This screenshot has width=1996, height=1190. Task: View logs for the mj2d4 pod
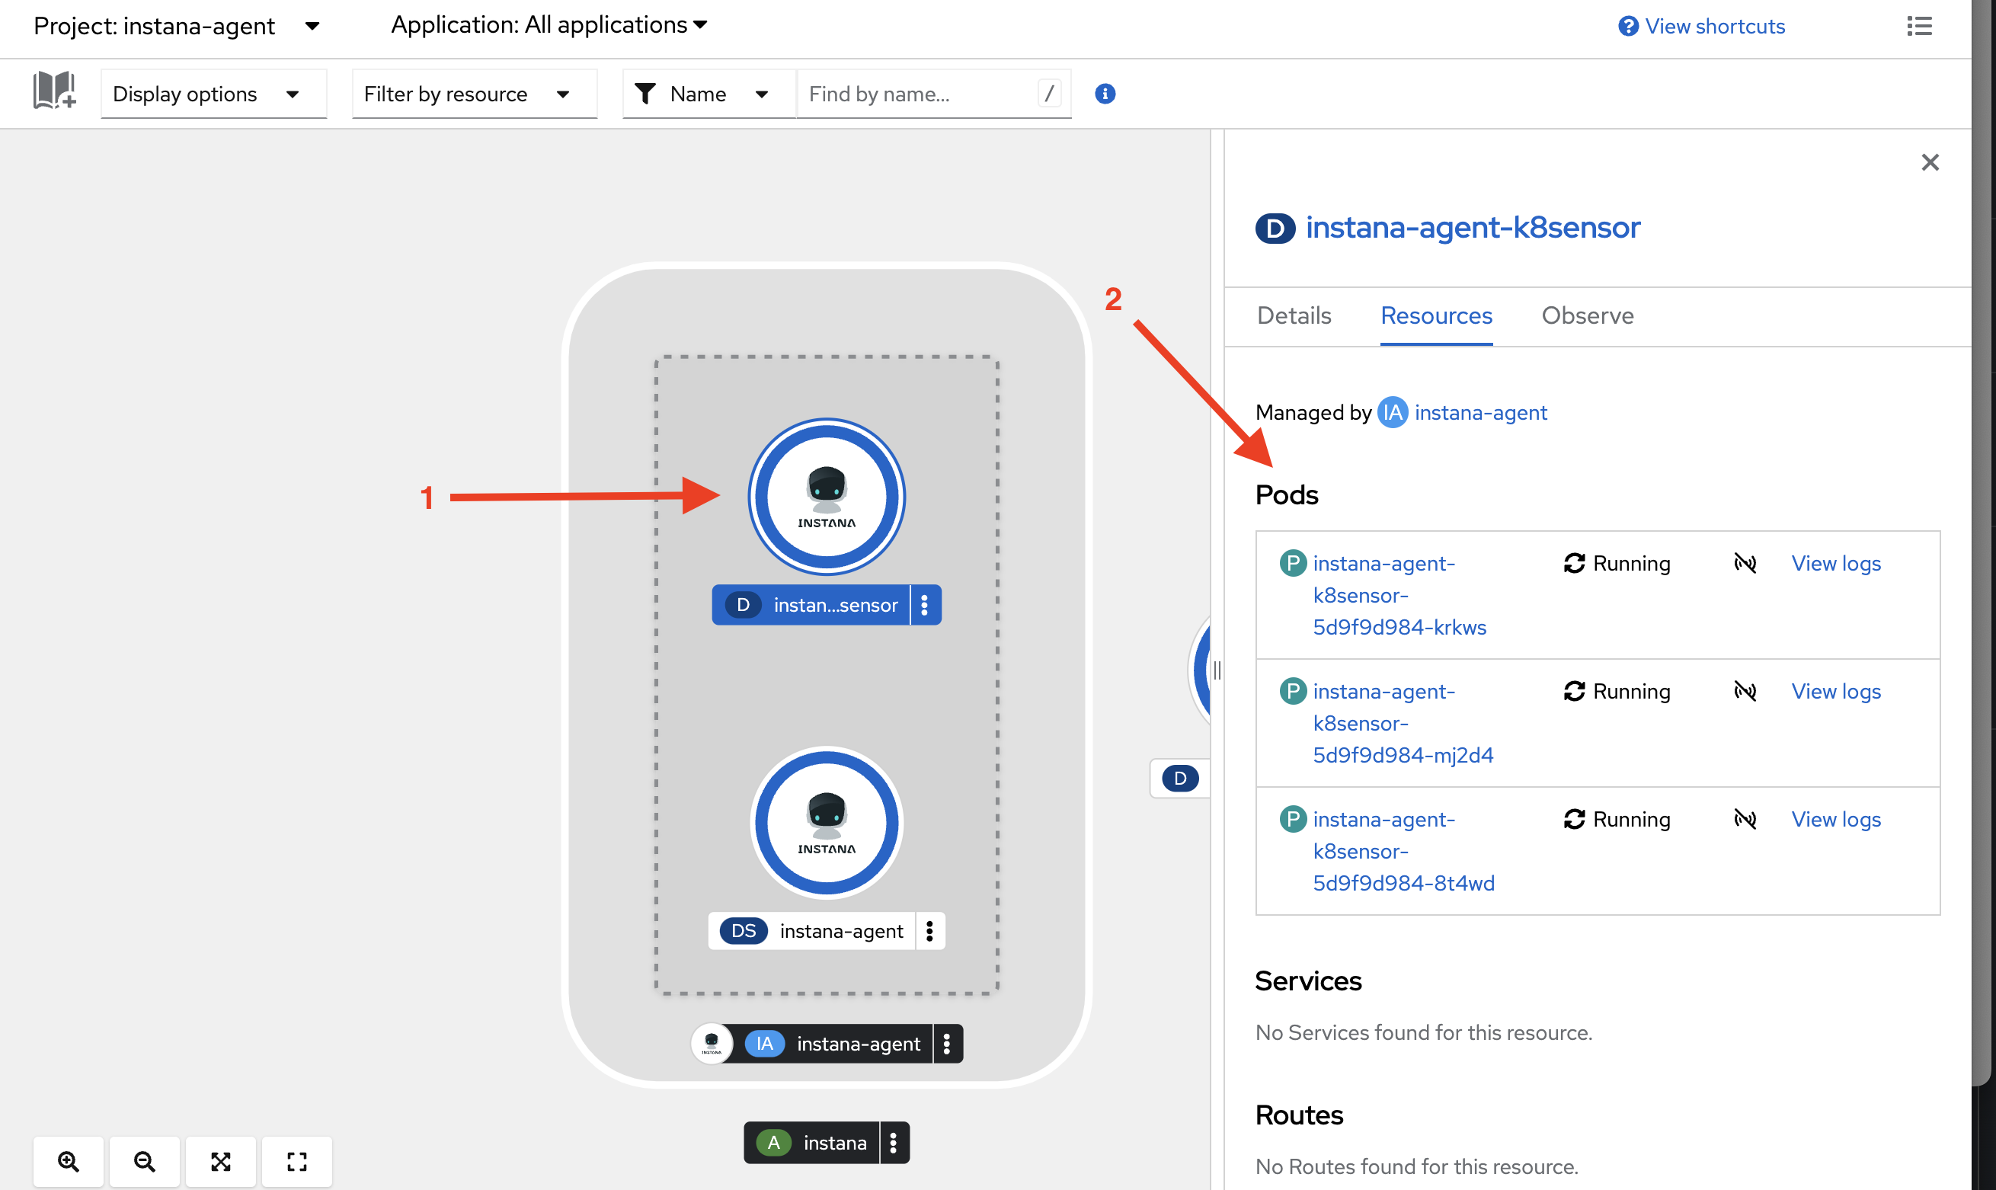(x=1836, y=691)
